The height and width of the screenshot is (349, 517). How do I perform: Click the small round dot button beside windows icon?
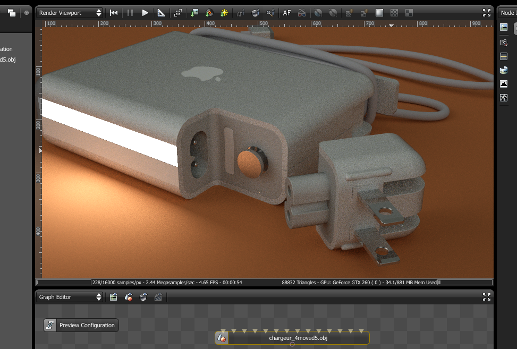(x=27, y=13)
